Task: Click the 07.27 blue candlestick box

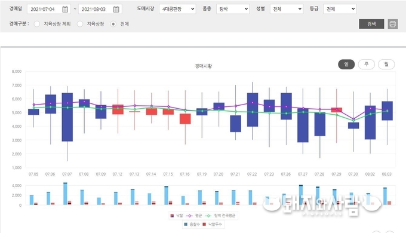Action: coord(303,125)
